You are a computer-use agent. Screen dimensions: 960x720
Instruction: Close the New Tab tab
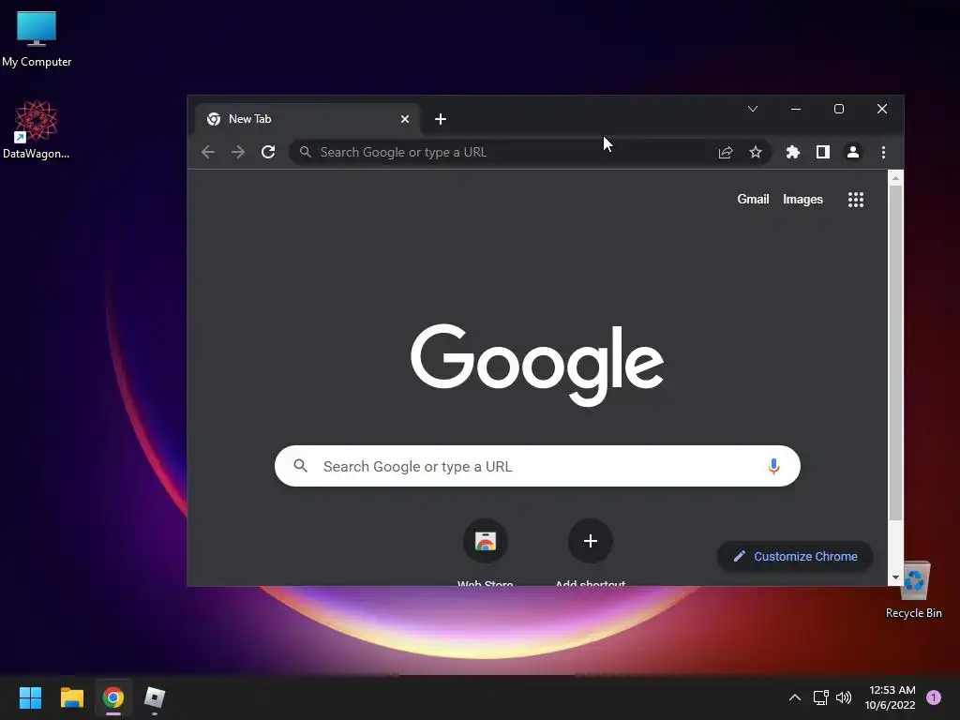tap(405, 119)
